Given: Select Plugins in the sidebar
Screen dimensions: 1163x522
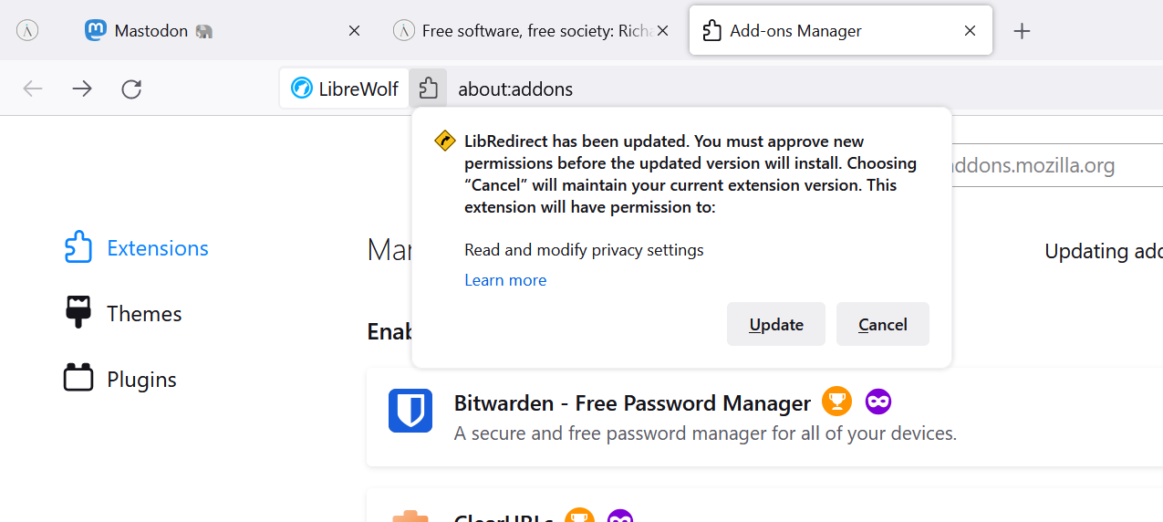Looking at the screenshot, I should tap(140, 380).
